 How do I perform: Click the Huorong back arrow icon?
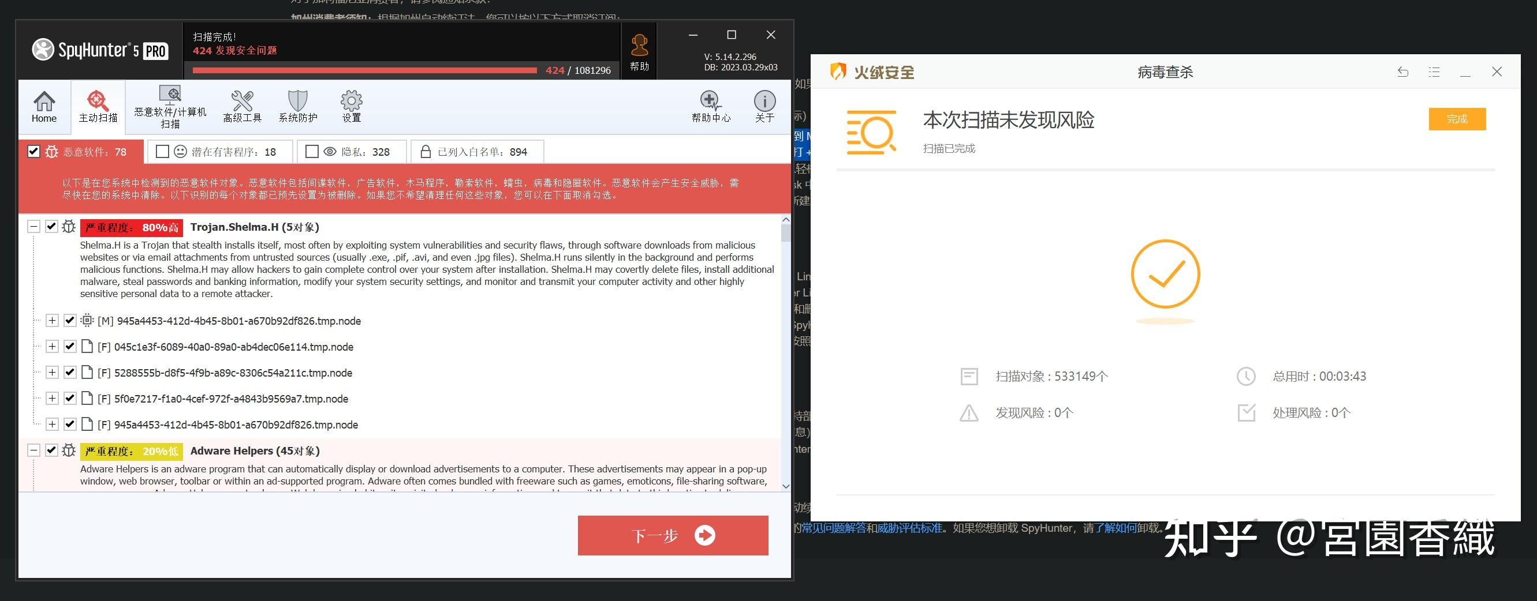click(1402, 72)
